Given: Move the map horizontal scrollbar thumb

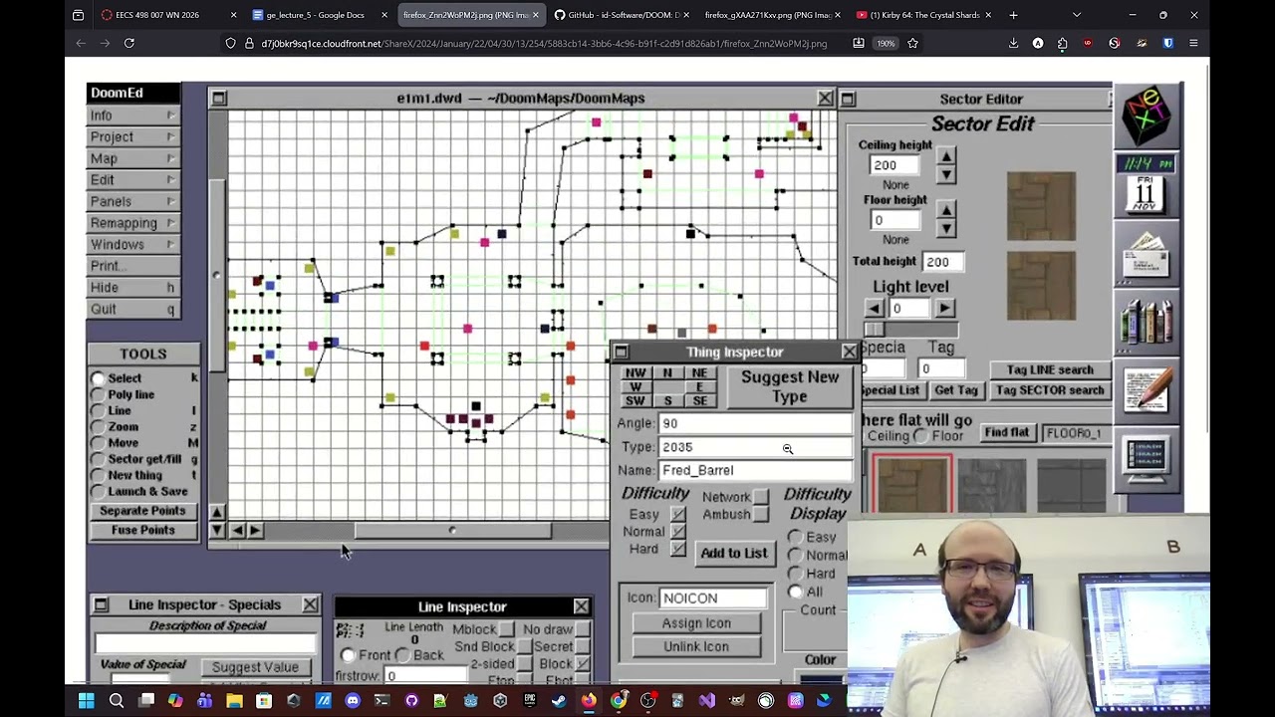Looking at the screenshot, I should click(x=453, y=531).
